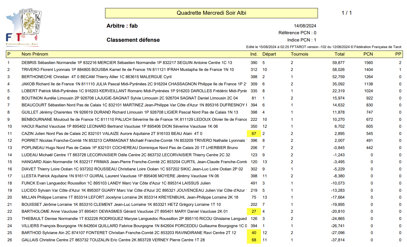Select the BERTHONECHE Christian team row
The image size is (407, 247).
(x=204, y=77)
